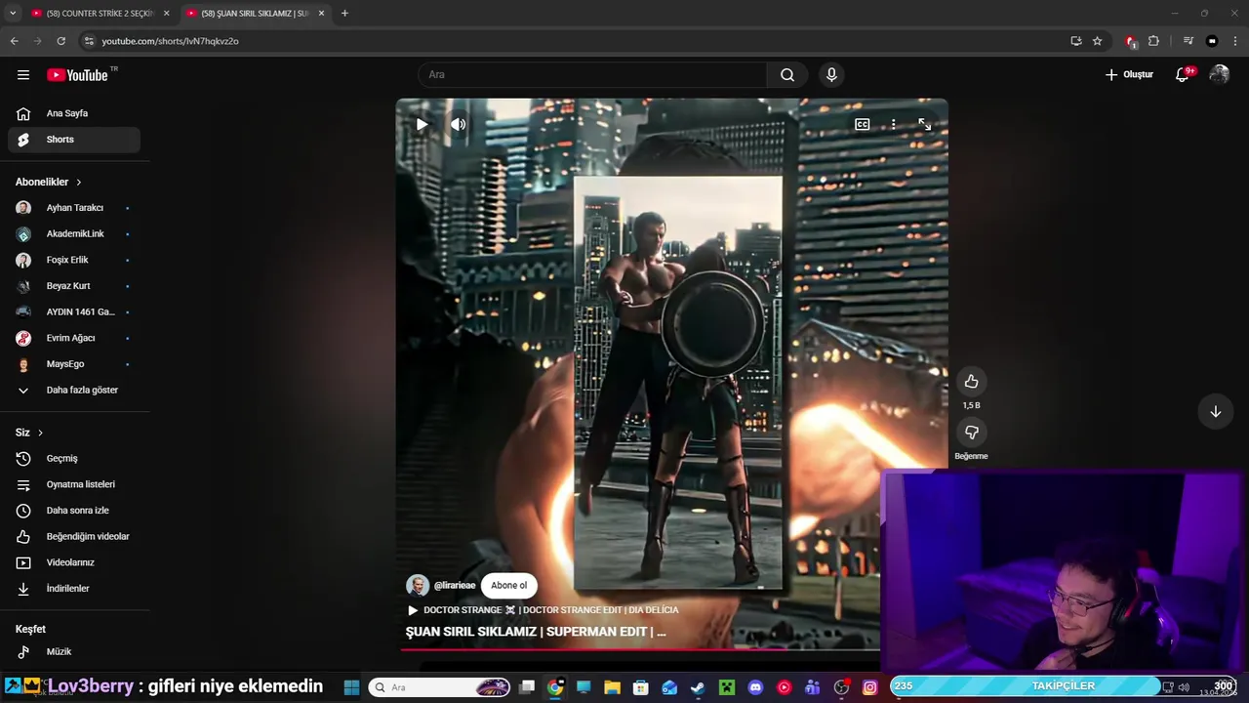Open Foşix Erlik subscription channel
This screenshot has height=703, width=1249.
74,260
